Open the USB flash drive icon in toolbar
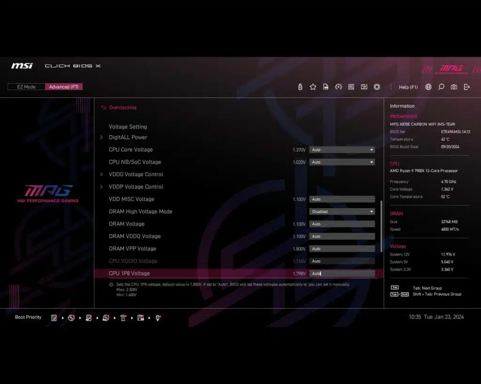Image resolution: width=481 pixels, height=384 pixels. [300, 87]
